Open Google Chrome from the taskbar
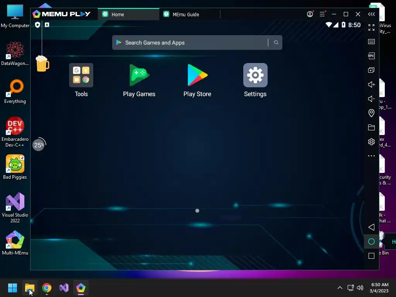396x297 pixels. (47, 288)
